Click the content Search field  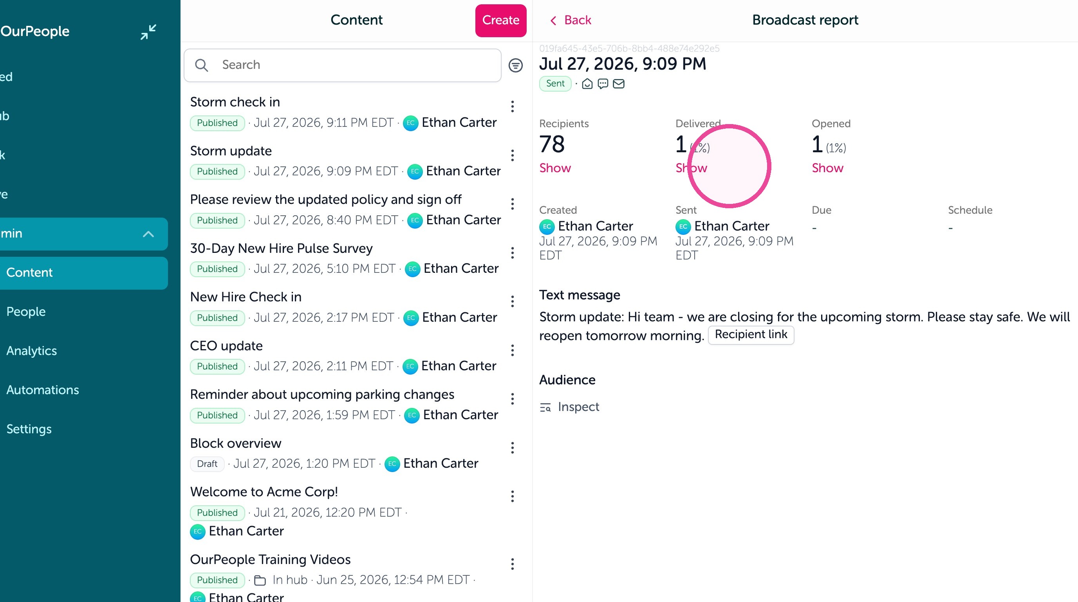[x=342, y=65]
